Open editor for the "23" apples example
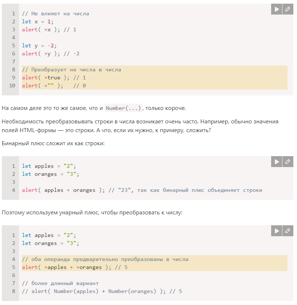Viewport: 297px width, 305px height. (288, 162)
